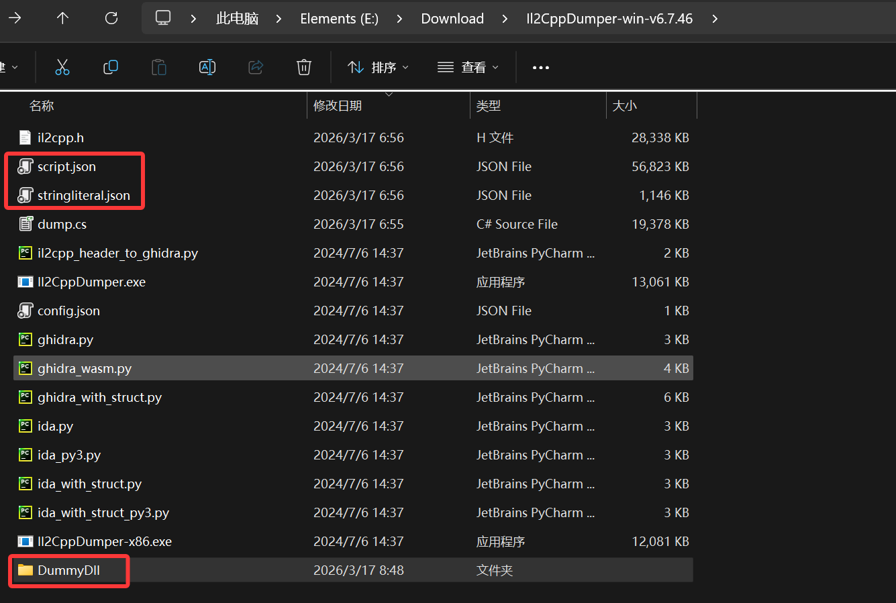
Task: Click the 56,823 KB size of script.json
Action: (660, 166)
